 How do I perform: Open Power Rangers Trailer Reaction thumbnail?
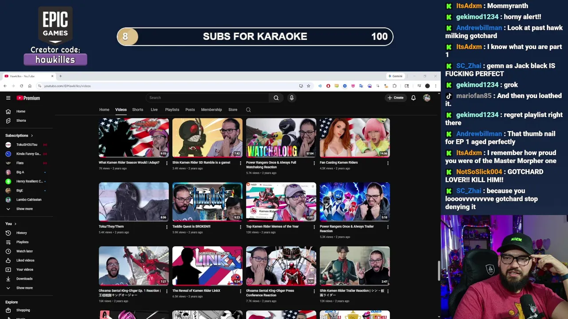[x=355, y=202]
